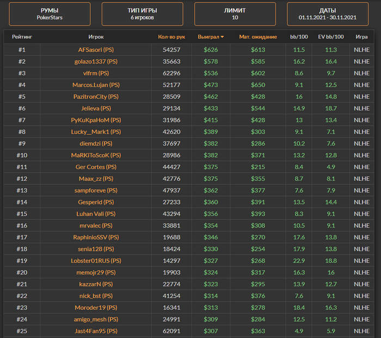Open Jast4Fan95 (PS) player link
Screen dimensions: 381x338
pos(96,330)
